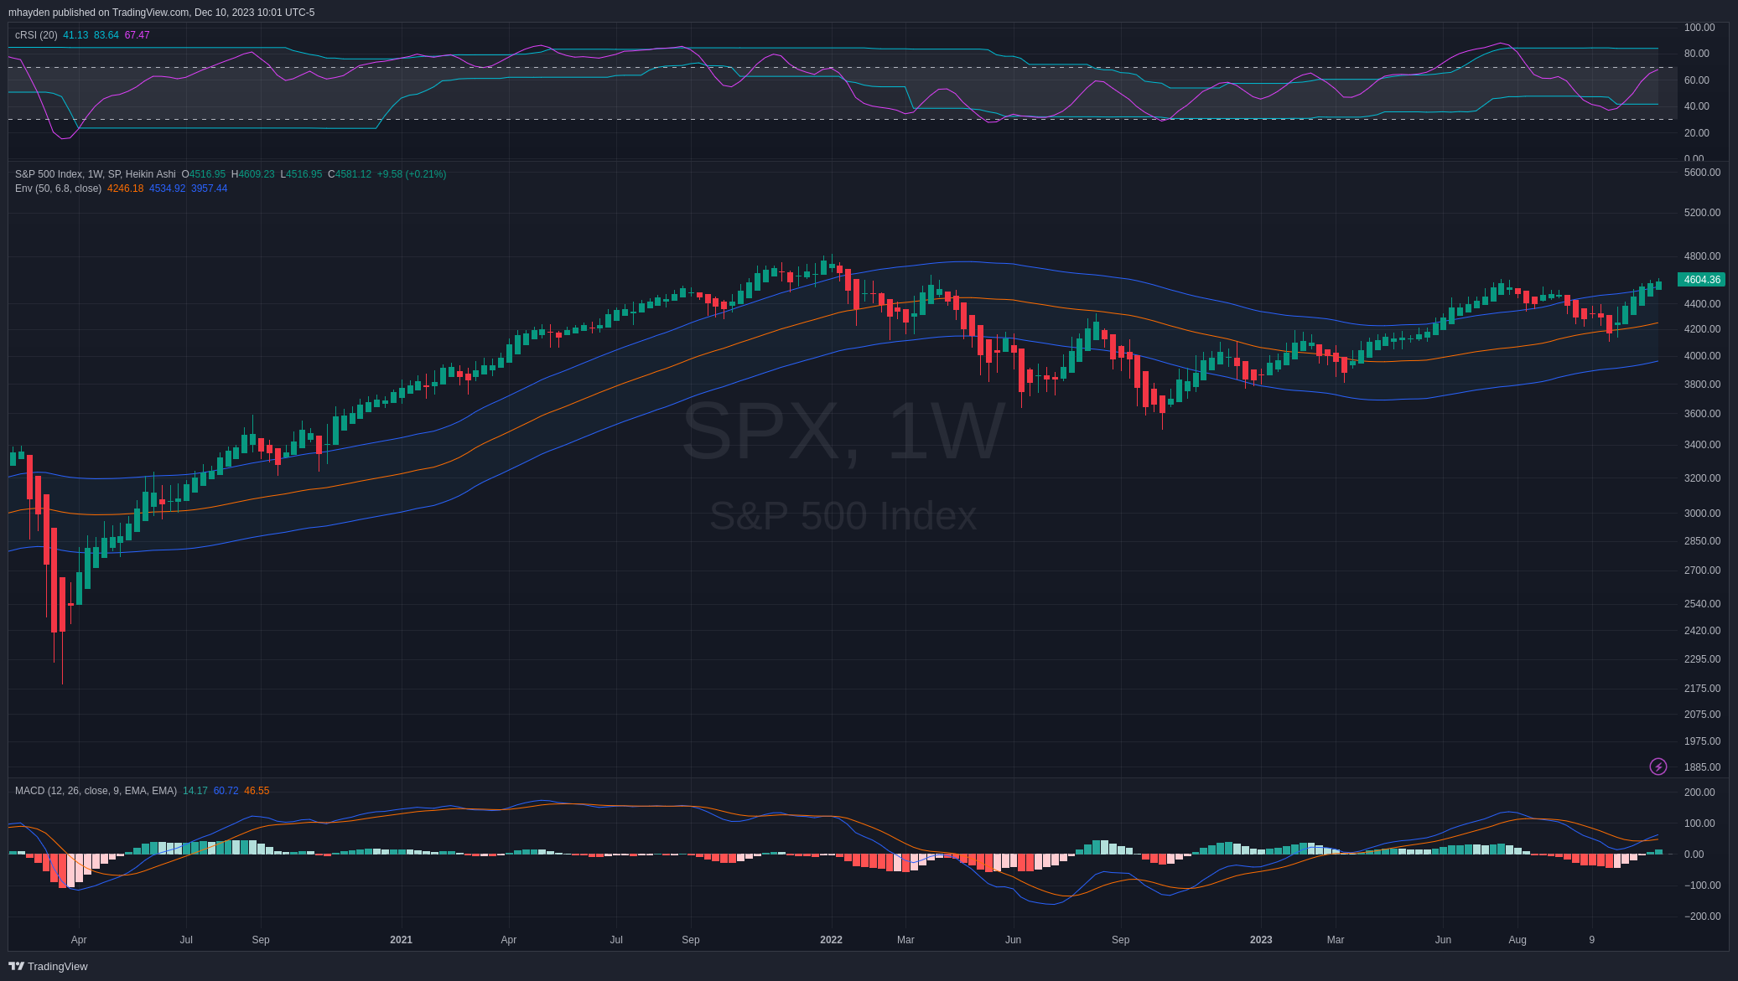Select the MACD histogram value 14.17
This screenshot has width=1738, height=981.
195,791
